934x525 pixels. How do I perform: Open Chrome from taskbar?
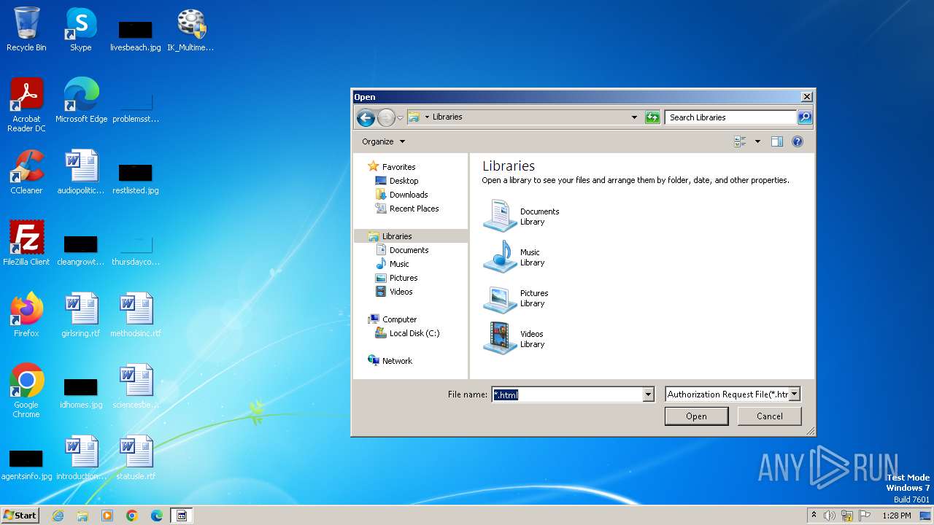click(132, 516)
